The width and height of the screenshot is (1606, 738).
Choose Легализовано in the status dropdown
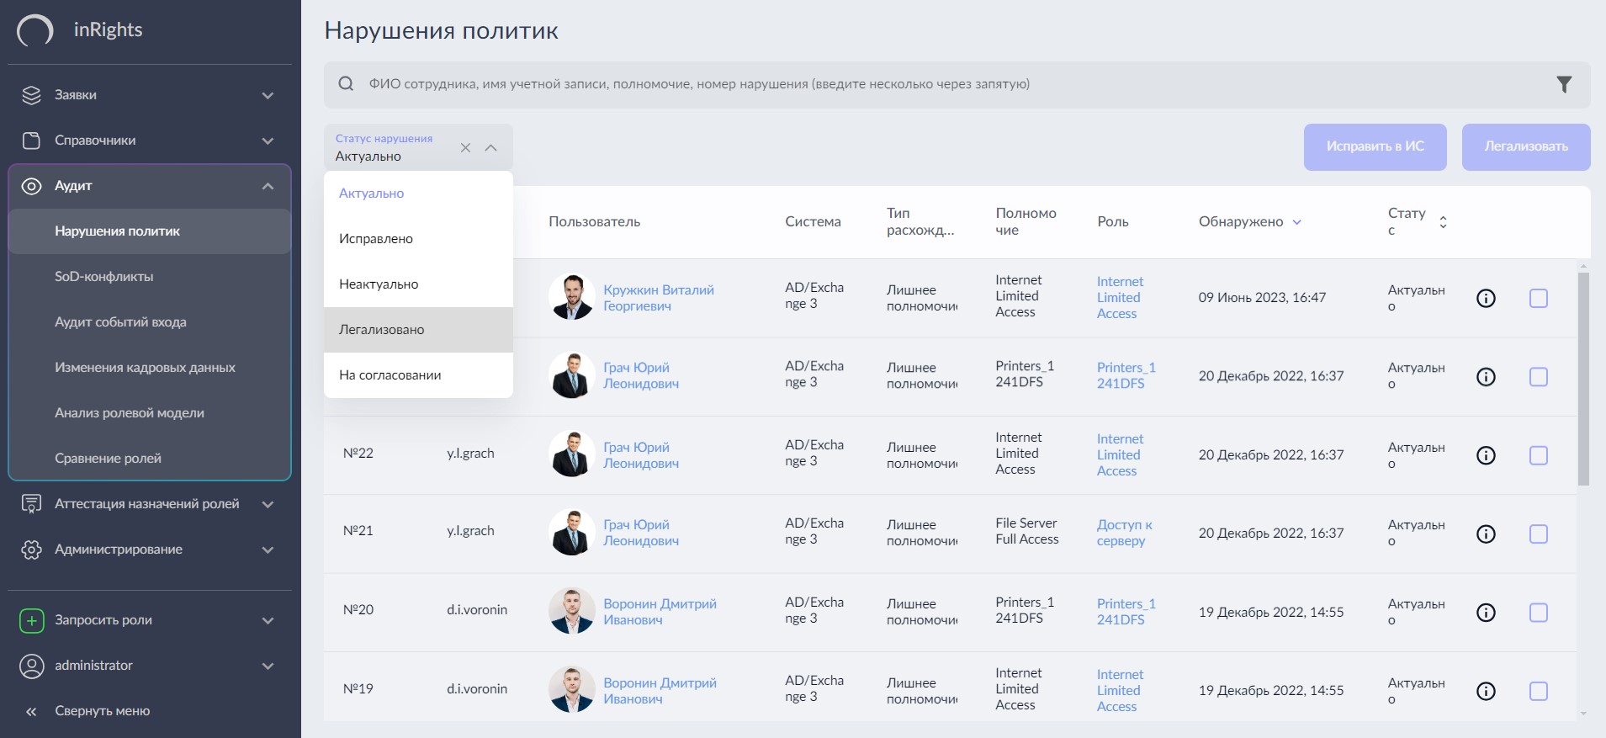pos(382,330)
